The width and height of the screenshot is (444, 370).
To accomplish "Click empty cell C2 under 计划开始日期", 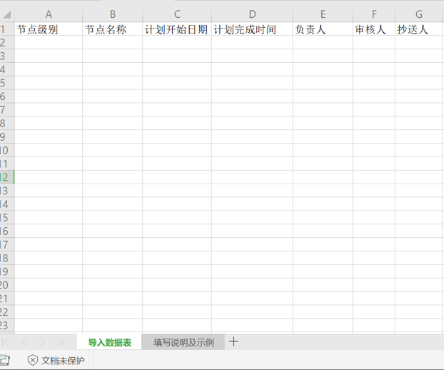I will [177, 42].
